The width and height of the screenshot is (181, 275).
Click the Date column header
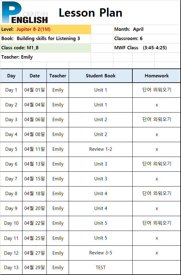click(x=34, y=76)
